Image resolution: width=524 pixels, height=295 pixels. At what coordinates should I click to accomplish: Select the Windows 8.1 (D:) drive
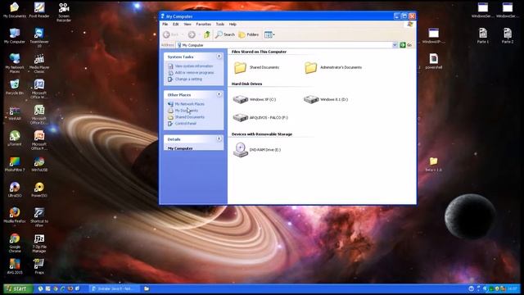pyautogui.click(x=326, y=99)
